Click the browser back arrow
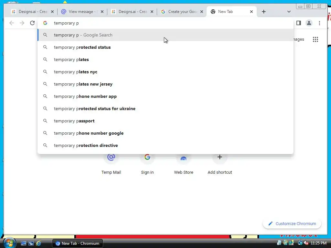 tap(12, 23)
